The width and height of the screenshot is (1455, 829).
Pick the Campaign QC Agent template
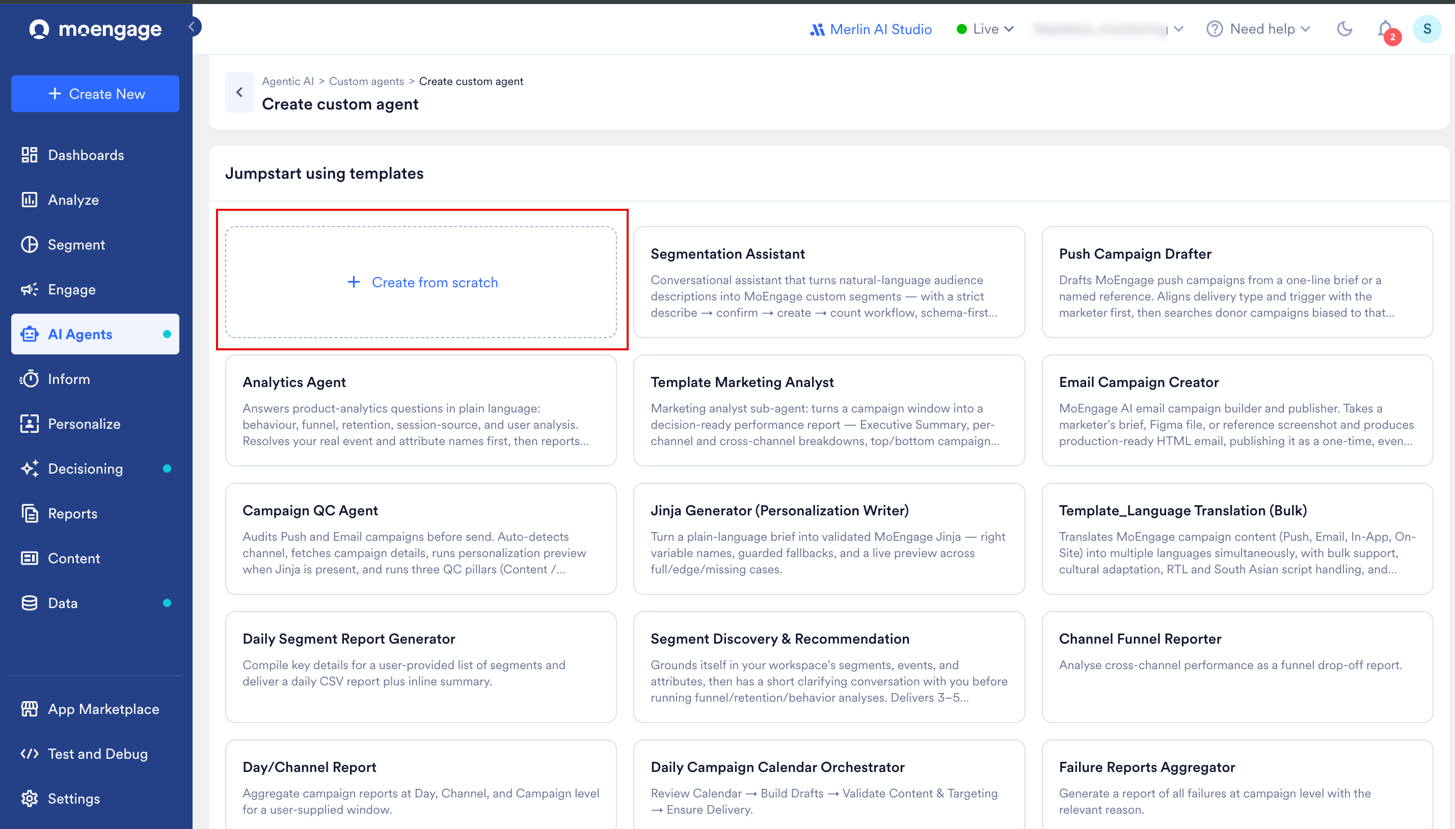pos(421,539)
